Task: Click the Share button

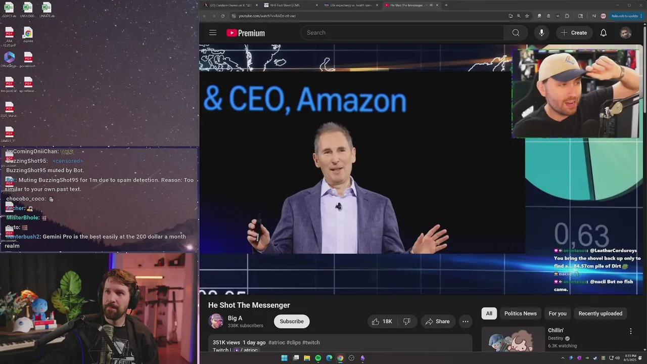Action: point(437,322)
